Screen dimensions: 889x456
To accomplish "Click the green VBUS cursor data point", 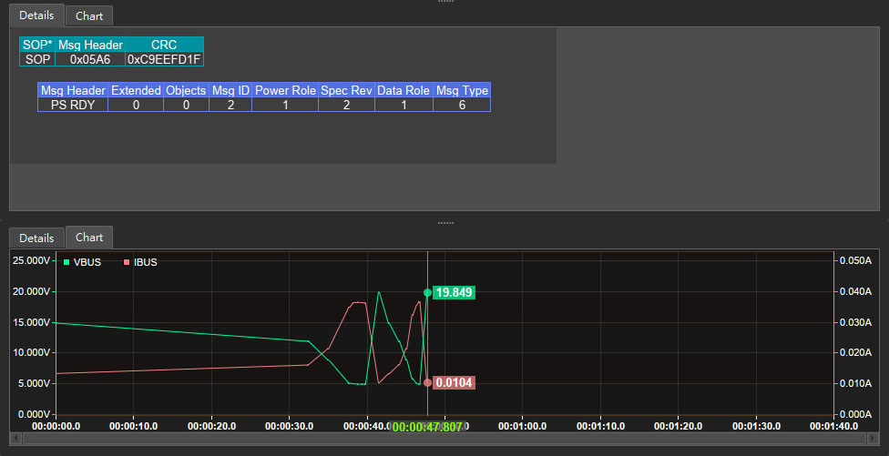I will click(x=427, y=293).
